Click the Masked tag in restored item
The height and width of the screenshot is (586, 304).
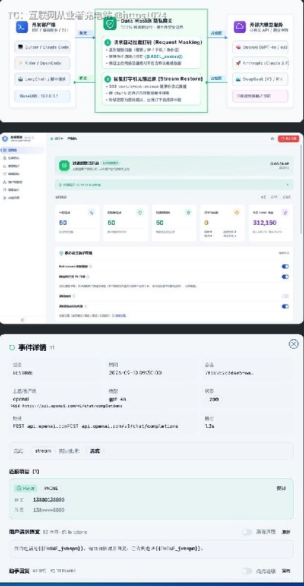coord(26,488)
